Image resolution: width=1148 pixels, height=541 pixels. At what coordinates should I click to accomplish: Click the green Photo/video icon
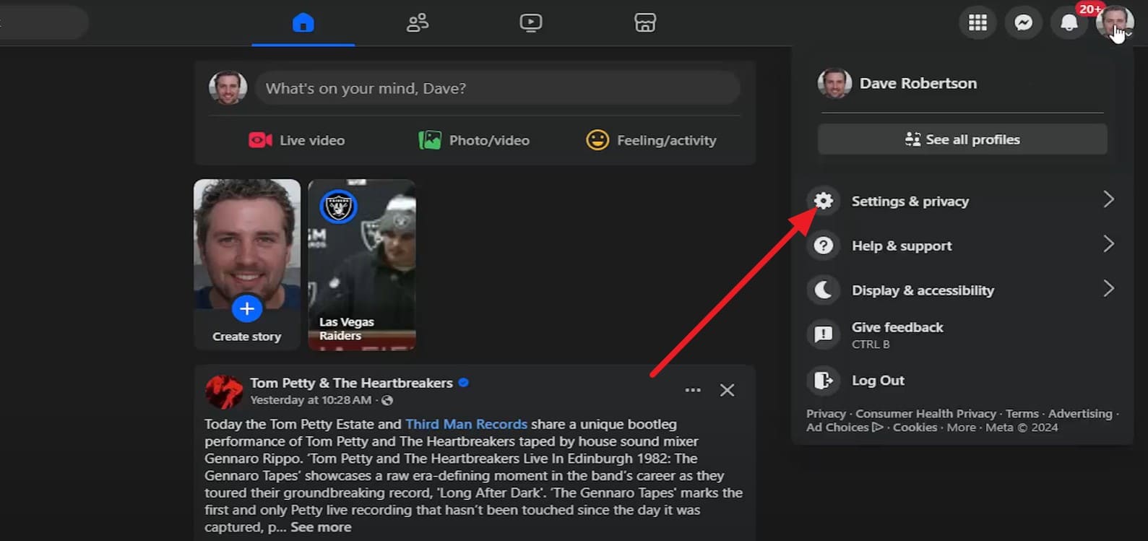[x=430, y=140]
